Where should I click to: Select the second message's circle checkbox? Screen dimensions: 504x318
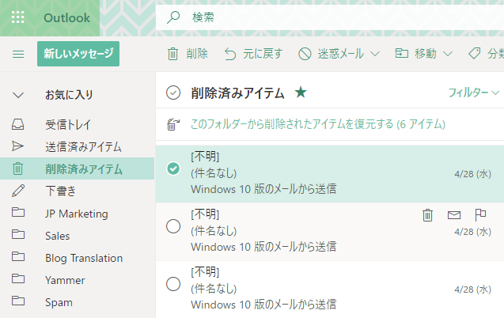[x=173, y=226]
